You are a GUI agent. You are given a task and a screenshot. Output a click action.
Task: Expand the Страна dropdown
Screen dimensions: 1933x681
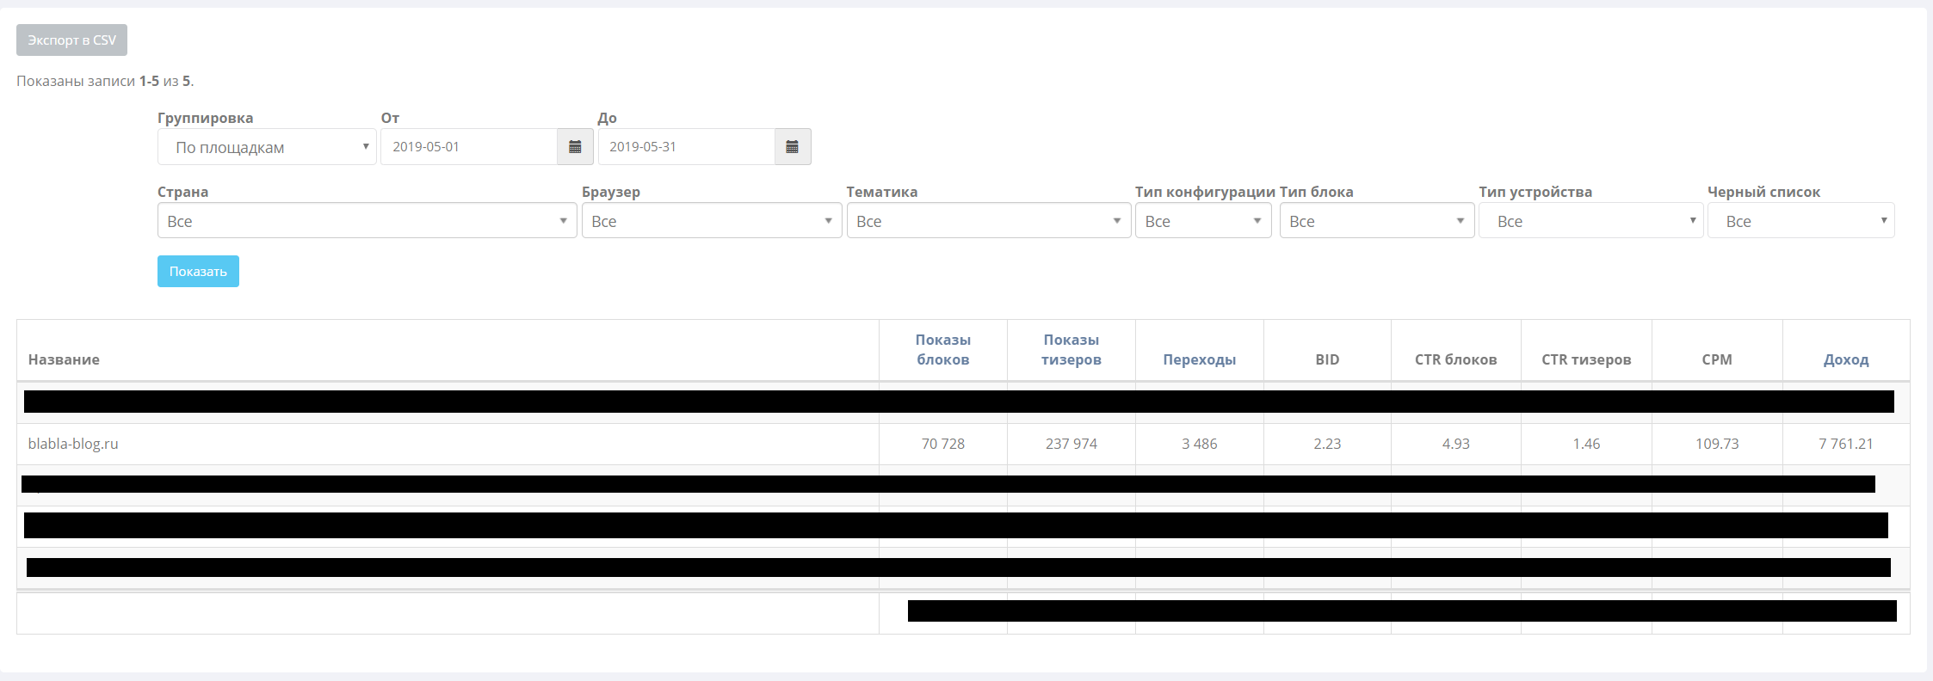coord(367,221)
